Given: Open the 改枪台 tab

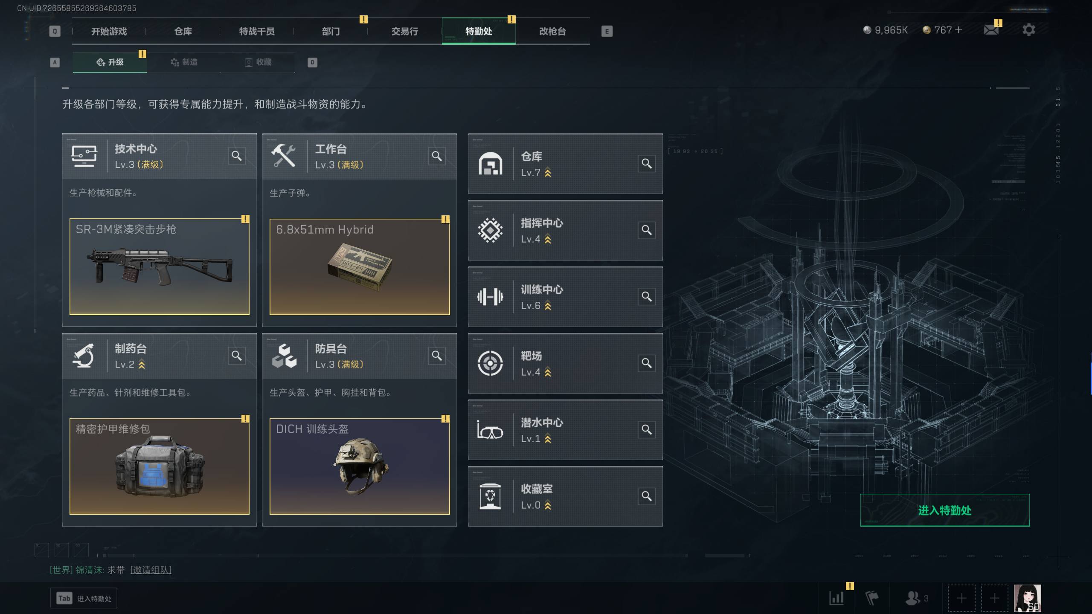Looking at the screenshot, I should (552, 31).
